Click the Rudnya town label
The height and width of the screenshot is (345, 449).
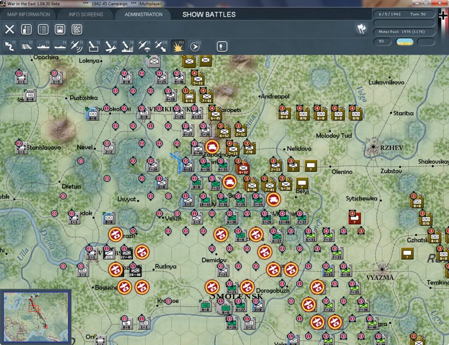pyautogui.click(x=165, y=267)
